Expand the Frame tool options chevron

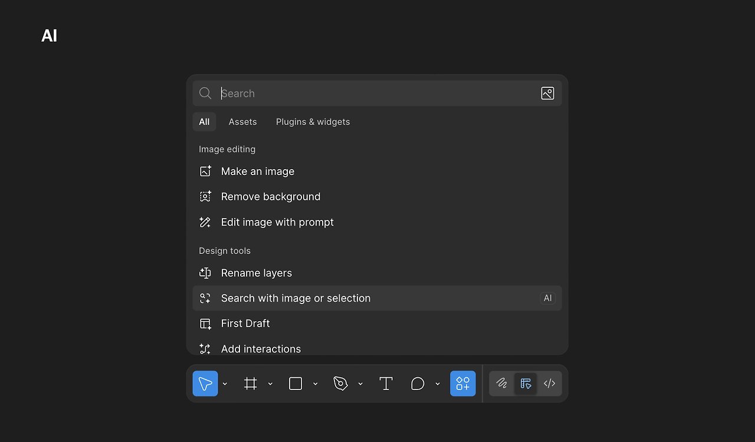(270, 384)
